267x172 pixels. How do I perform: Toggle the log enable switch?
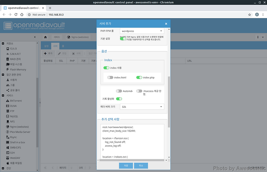point(119,99)
